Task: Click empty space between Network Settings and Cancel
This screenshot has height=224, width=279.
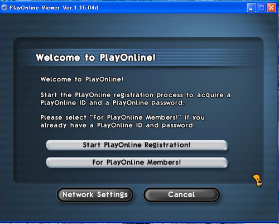Action: (x=138, y=194)
